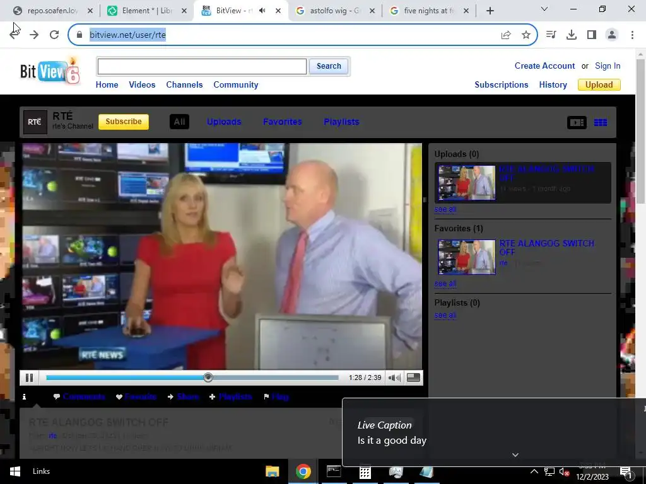Image resolution: width=646 pixels, height=484 pixels.
Task: Bookmark the page with the star icon
Action: tap(526, 35)
